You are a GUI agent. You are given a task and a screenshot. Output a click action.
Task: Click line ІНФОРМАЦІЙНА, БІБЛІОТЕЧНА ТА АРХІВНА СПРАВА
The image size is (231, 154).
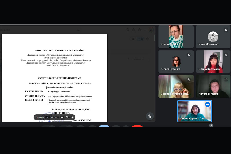click(x=60, y=83)
